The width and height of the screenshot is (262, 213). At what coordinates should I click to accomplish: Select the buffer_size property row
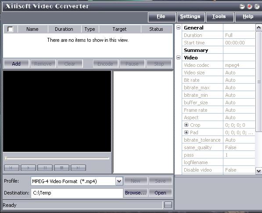tap(219, 103)
